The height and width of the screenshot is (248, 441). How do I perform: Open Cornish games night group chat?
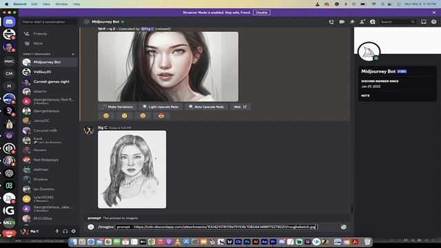[49, 81]
